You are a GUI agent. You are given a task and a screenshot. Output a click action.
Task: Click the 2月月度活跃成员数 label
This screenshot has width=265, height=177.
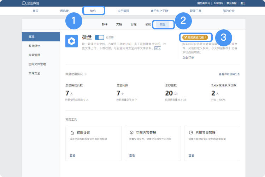[x=224, y=85]
